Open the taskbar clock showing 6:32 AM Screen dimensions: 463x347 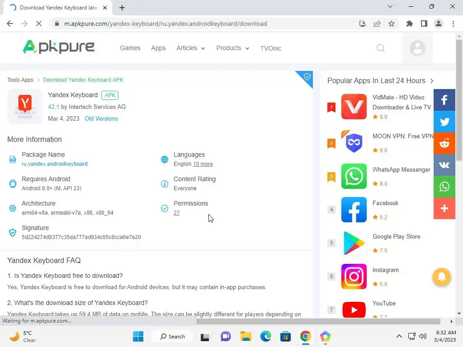tap(446, 336)
